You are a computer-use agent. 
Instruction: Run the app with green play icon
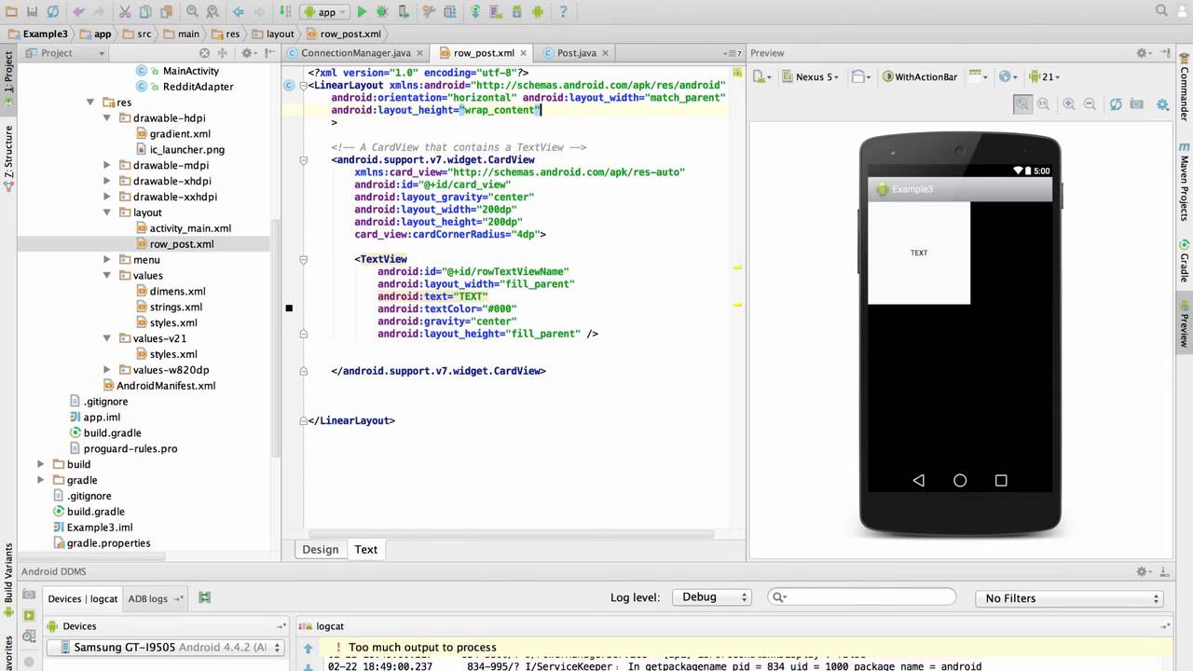363,12
